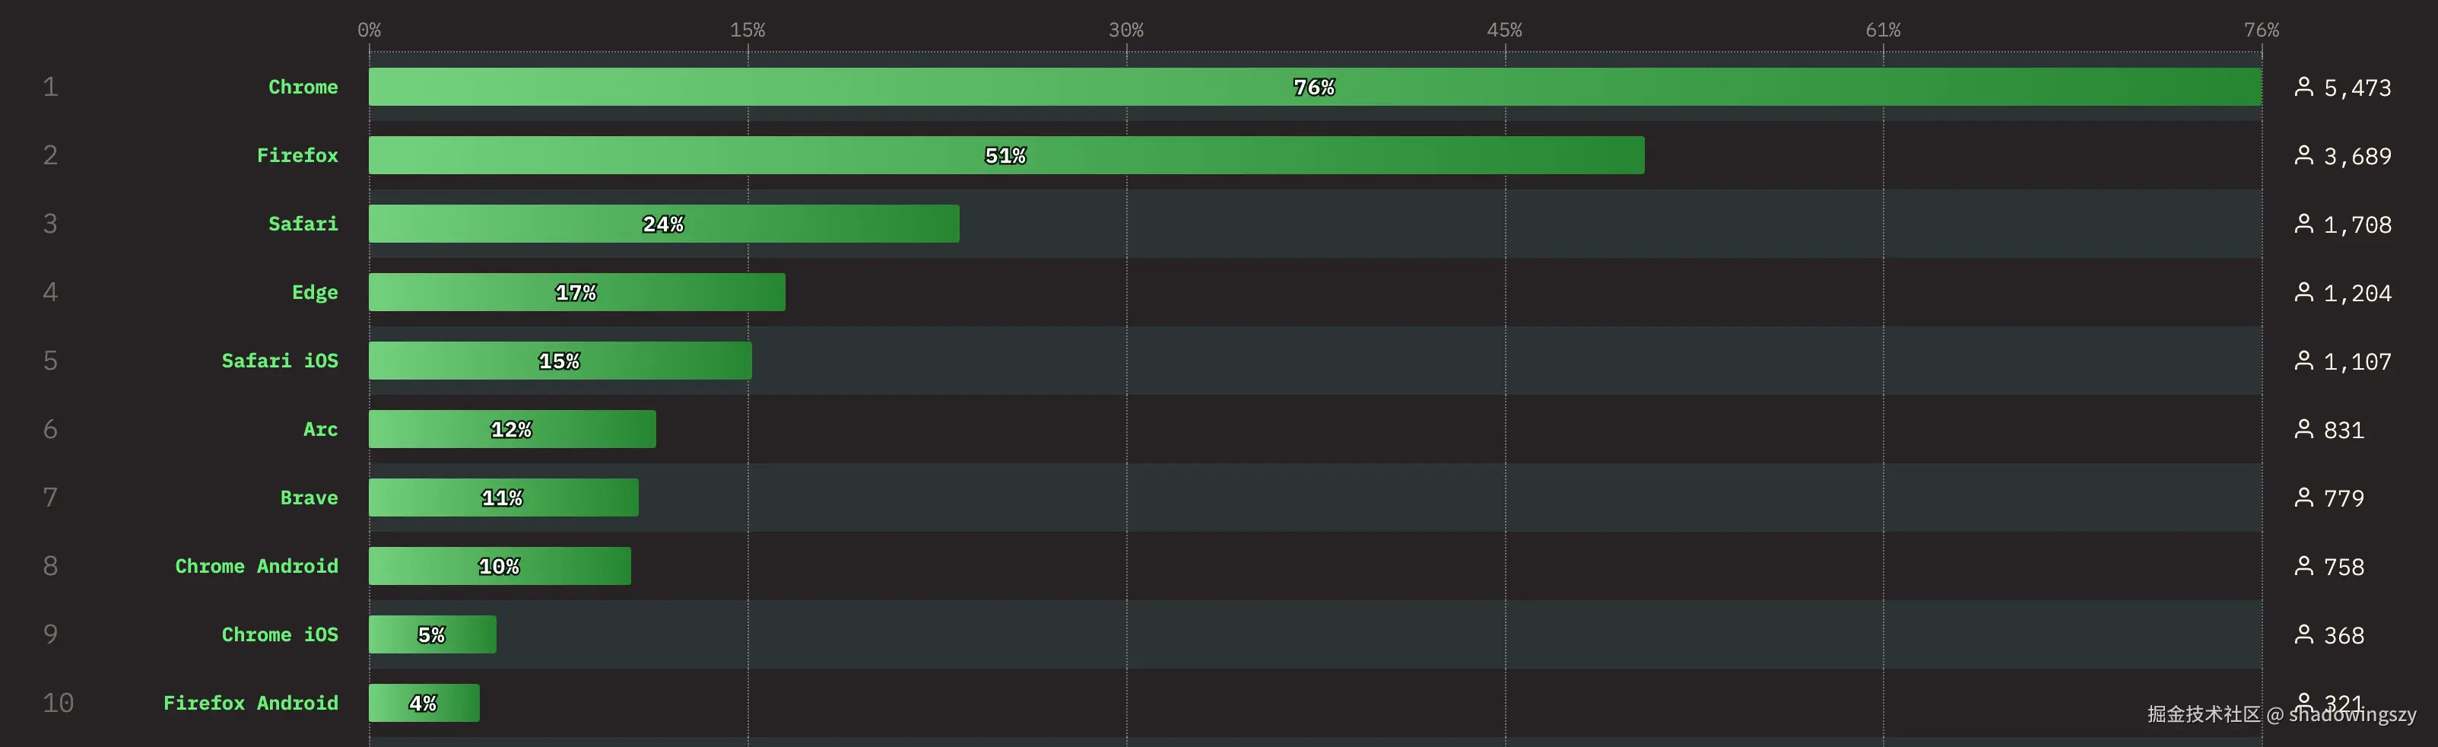Select the Chrome browser label
This screenshot has width=2438, height=747.
[303, 87]
